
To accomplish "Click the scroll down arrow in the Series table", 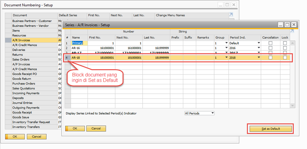I will (293, 105).
